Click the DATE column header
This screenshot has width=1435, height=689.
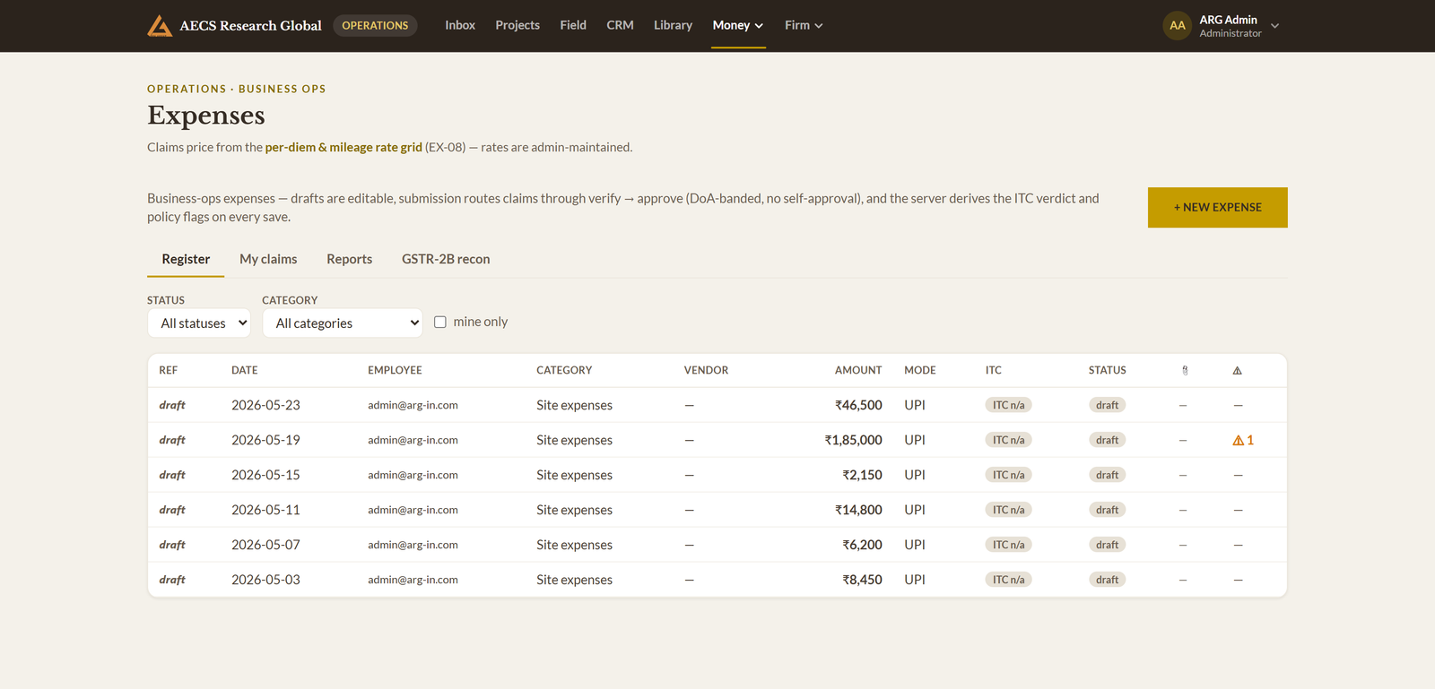coord(244,370)
